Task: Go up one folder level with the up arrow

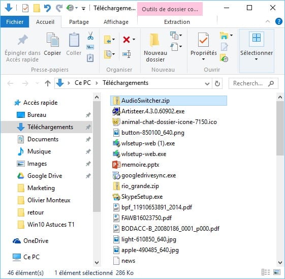Action: click(48, 83)
